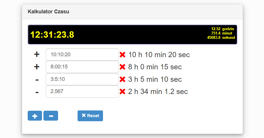The image size is (264, 138).
Task: Remove the 2.567 row using red X
Action: click(123, 91)
